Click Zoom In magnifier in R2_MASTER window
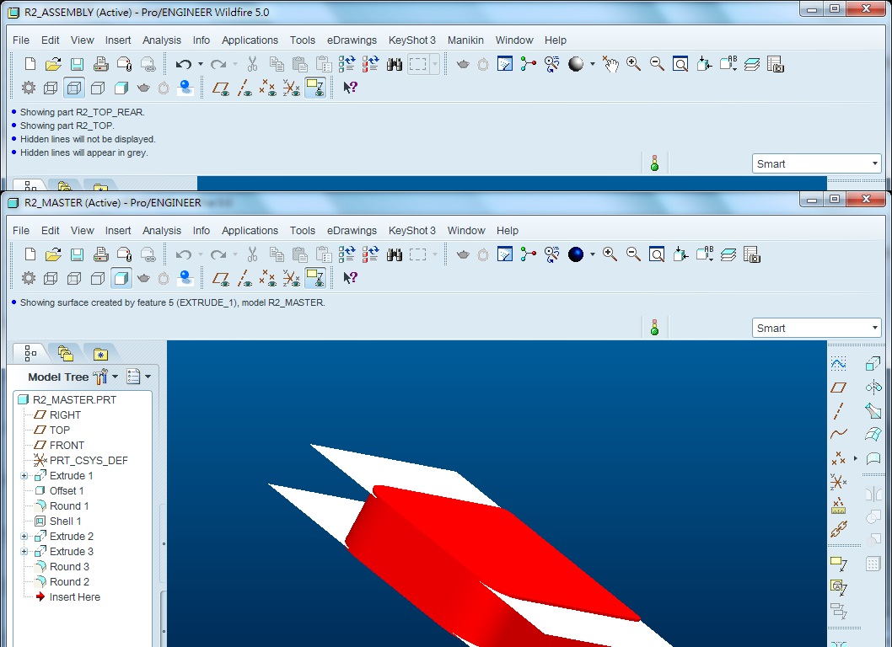 tap(610, 254)
